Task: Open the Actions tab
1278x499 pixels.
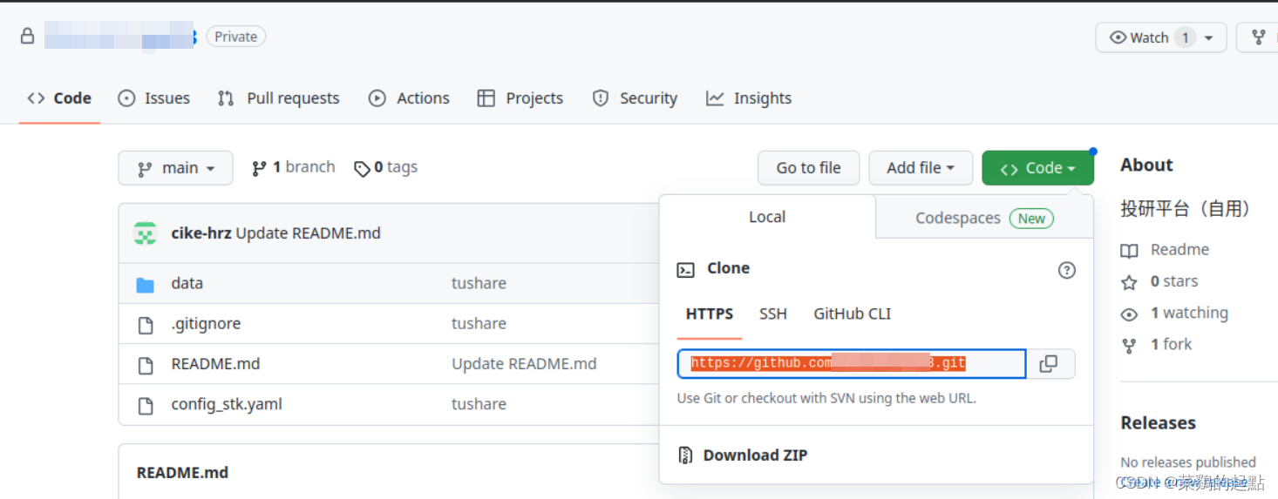Action: (x=409, y=98)
